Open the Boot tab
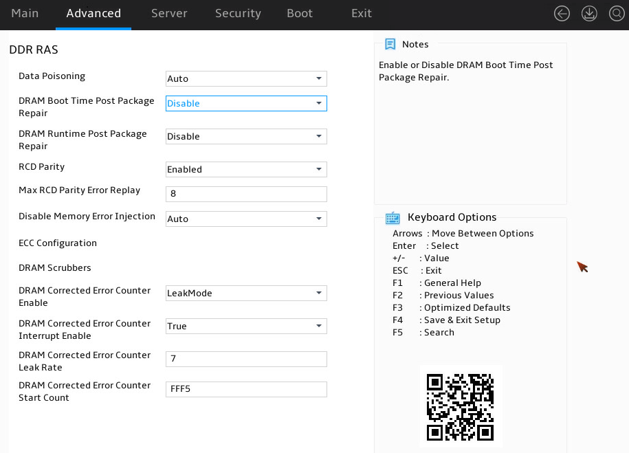Screen dimensions: 629x453 point(299,13)
